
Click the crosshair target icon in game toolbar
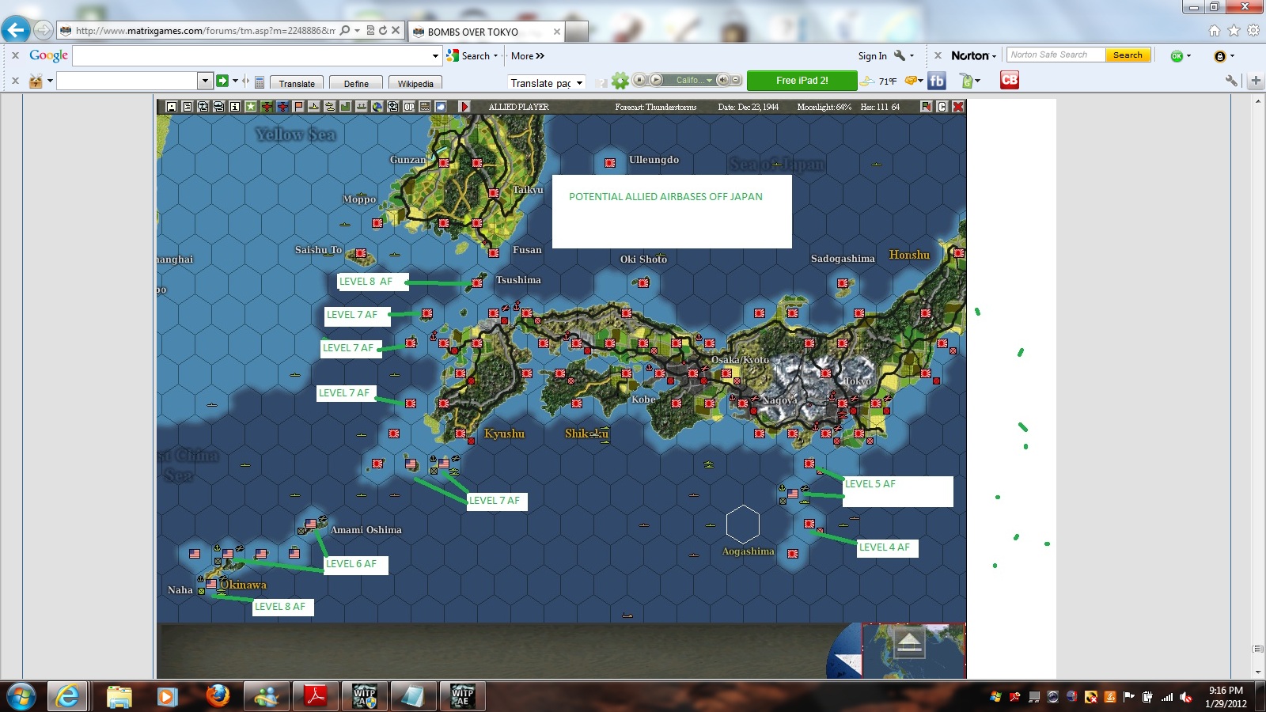393,107
